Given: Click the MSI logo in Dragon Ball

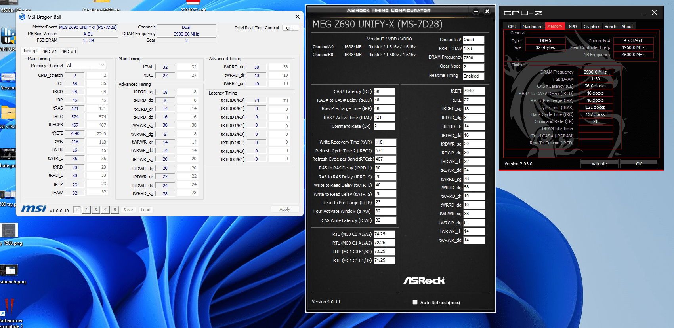Looking at the screenshot, I should 34,209.
